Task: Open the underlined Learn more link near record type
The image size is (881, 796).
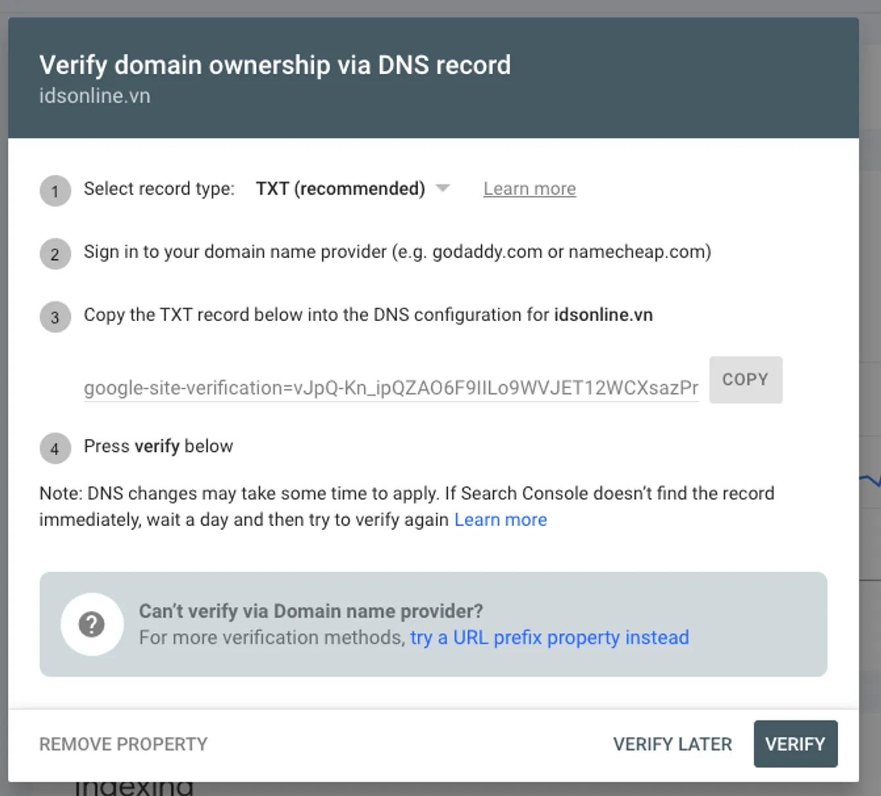Action: pos(529,189)
